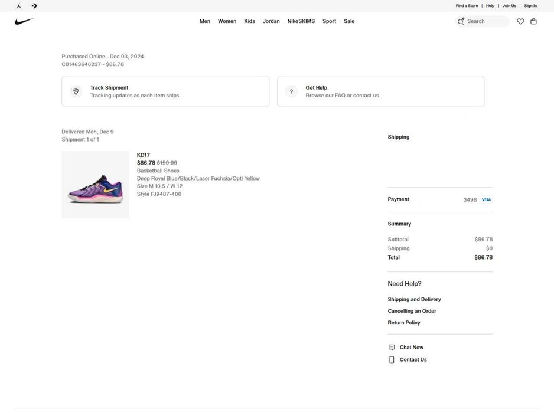
Task: Click Chat Now text link
Action: 412,348
